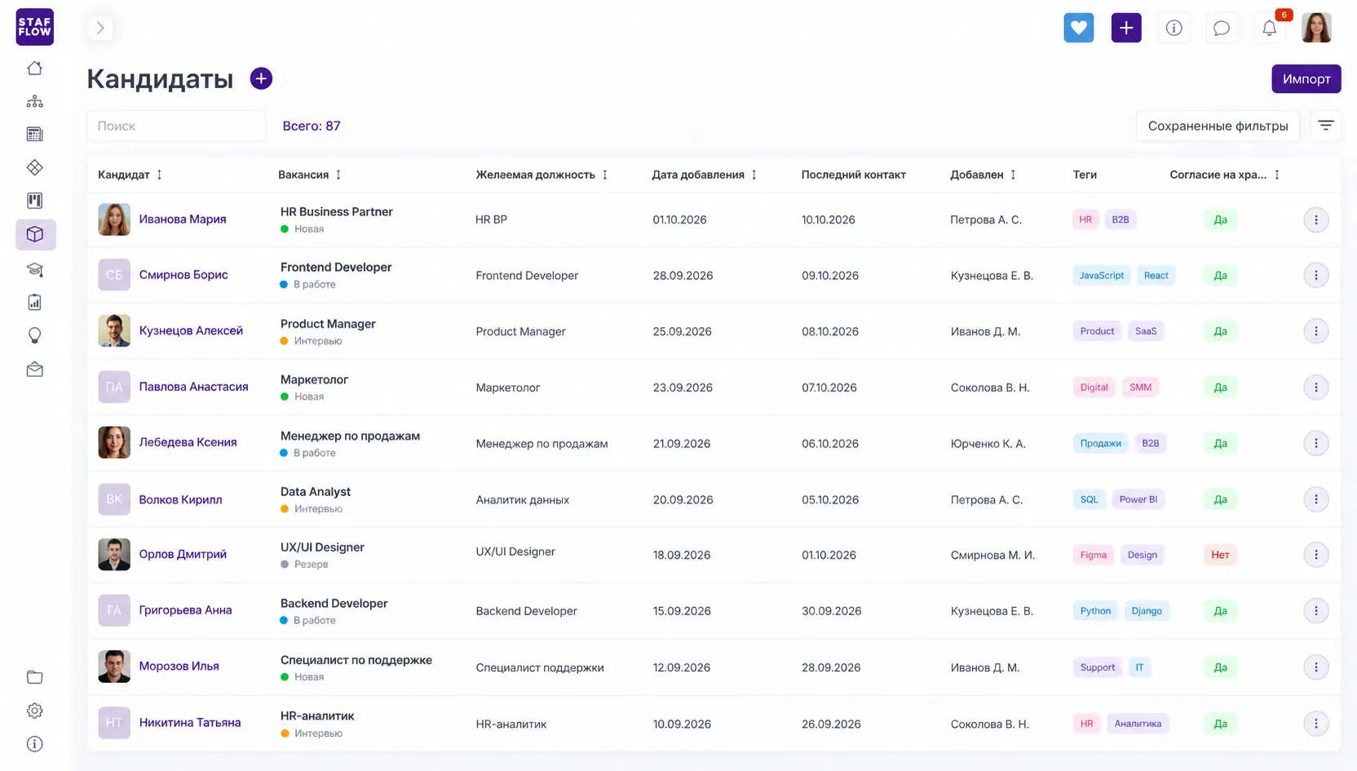This screenshot has height=771, width=1357.
Task: Open the diamond icon in the sidebar
Action: (34, 167)
